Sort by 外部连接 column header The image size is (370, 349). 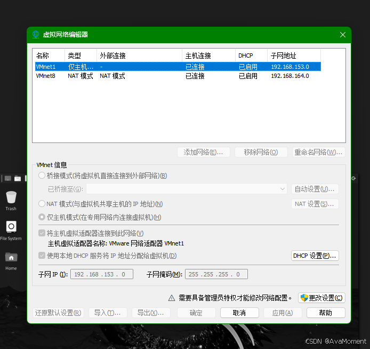pos(140,55)
